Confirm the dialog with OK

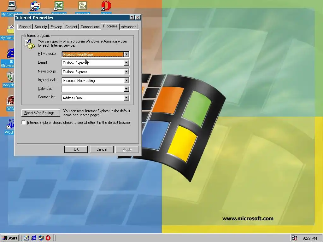tap(76, 149)
